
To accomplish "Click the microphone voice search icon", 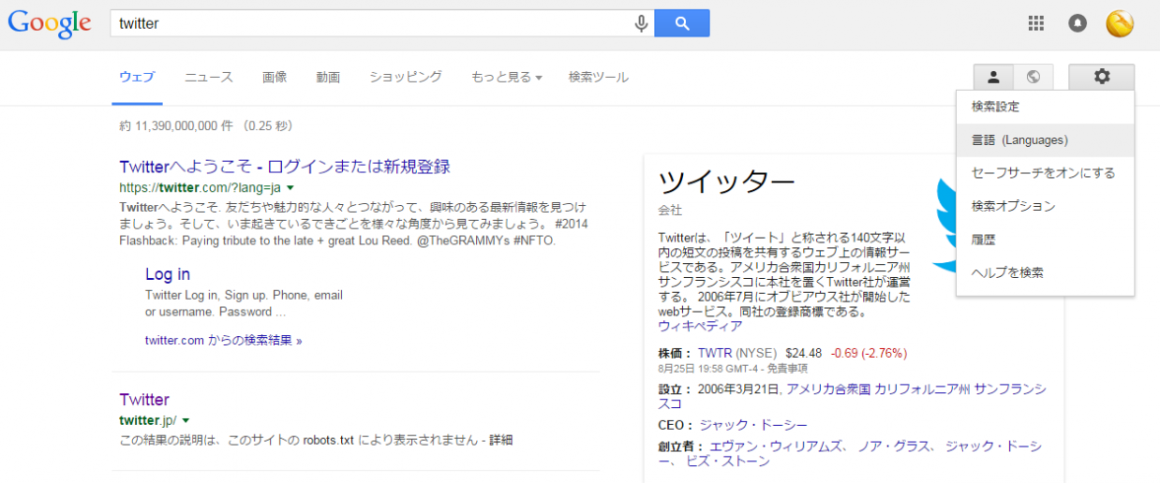I will point(642,23).
